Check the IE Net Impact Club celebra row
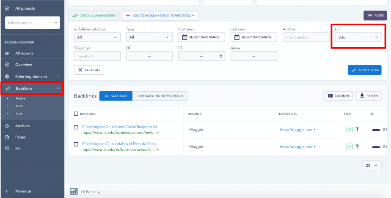Viewport: 391px width, 198px height. (76, 144)
